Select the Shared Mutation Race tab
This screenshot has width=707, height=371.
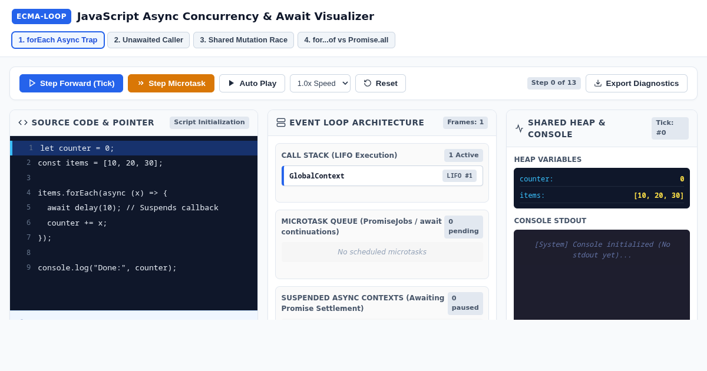coord(243,40)
